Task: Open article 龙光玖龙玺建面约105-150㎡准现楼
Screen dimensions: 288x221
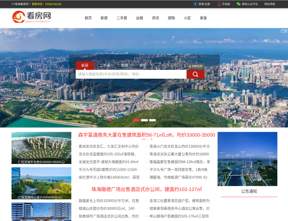Action: pos(107,154)
